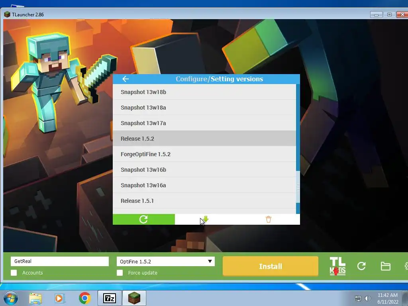Open Windows Start menu

pos(11,298)
